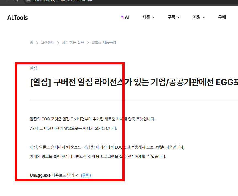The height and width of the screenshot is (196, 238).
Task: Select 구매 from the navigation bar
Action: tap(222, 17)
